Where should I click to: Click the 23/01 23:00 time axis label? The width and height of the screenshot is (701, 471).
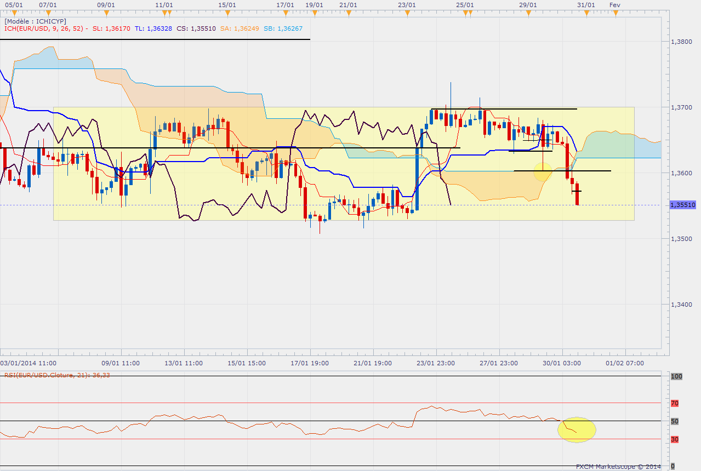click(x=436, y=363)
